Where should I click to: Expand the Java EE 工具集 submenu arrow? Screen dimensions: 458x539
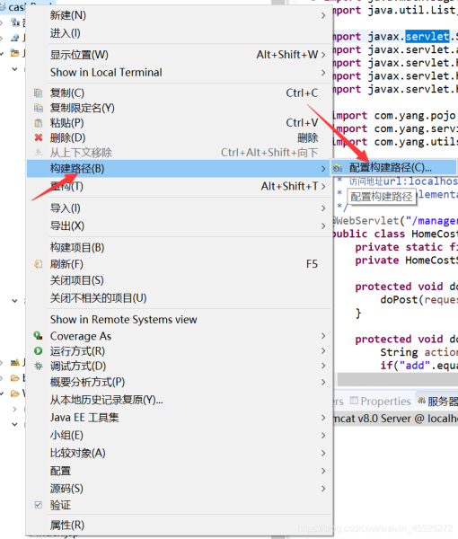pyautogui.click(x=323, y=418)
